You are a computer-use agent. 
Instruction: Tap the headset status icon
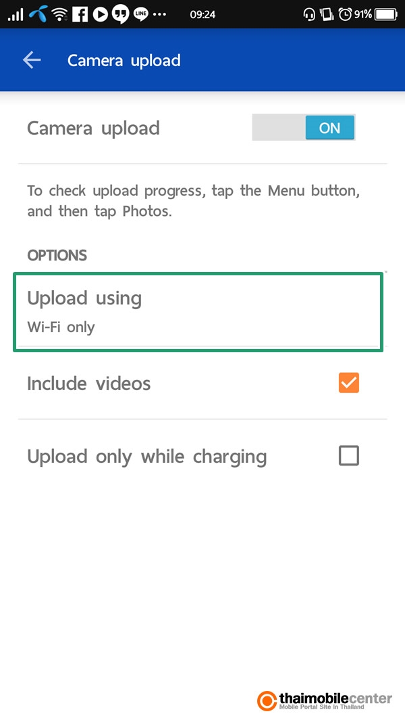(309, 14)
